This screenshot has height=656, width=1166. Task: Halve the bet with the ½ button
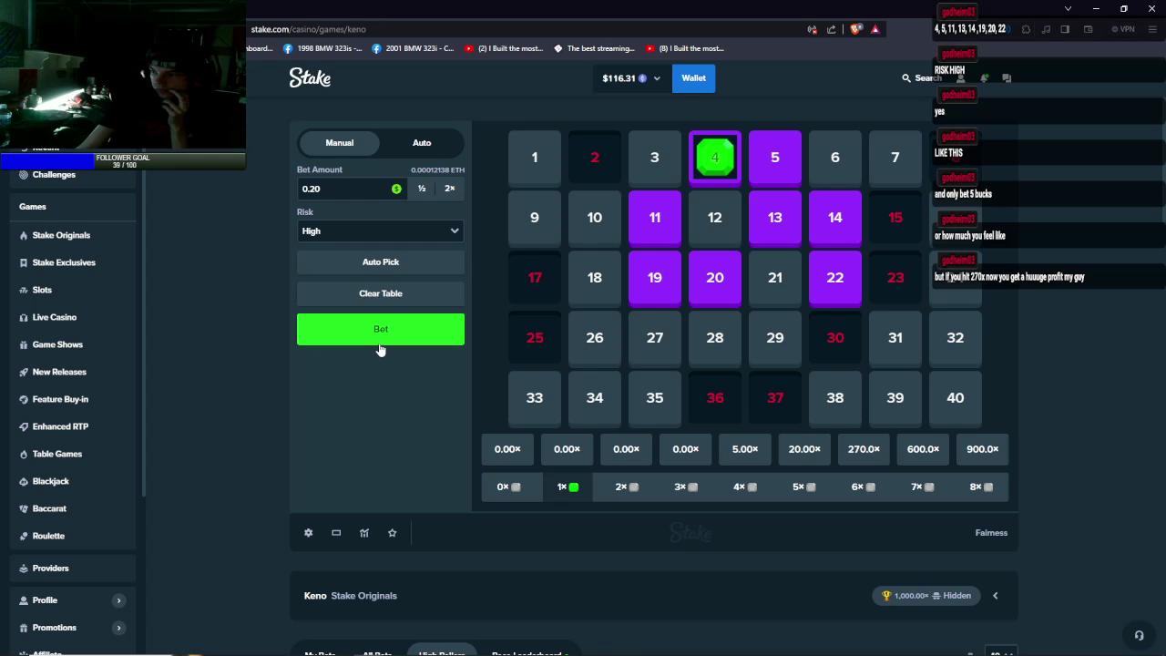coord(422,189)
